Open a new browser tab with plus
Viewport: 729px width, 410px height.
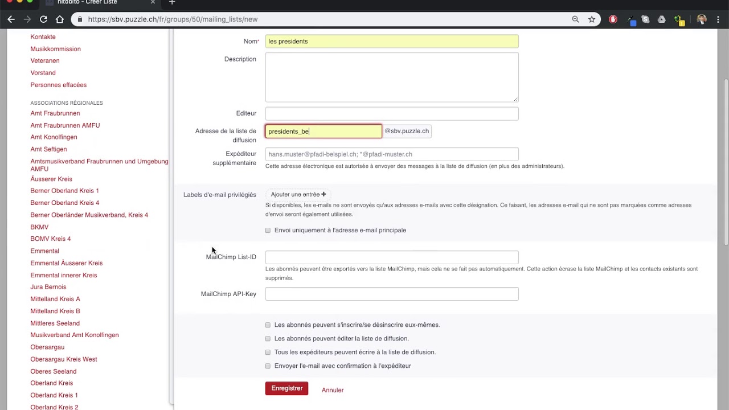point(172,3)
